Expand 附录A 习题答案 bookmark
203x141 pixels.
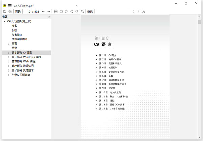[9, 75]
